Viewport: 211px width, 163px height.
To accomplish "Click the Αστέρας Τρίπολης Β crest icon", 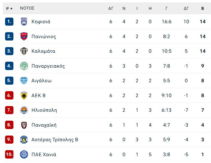I will click(24, 139).
